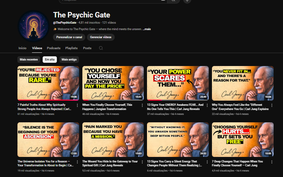283x177 pixels.
Task: Click the 'You Never Fit In' thumbnail
Action: click(x=243, y=83)
